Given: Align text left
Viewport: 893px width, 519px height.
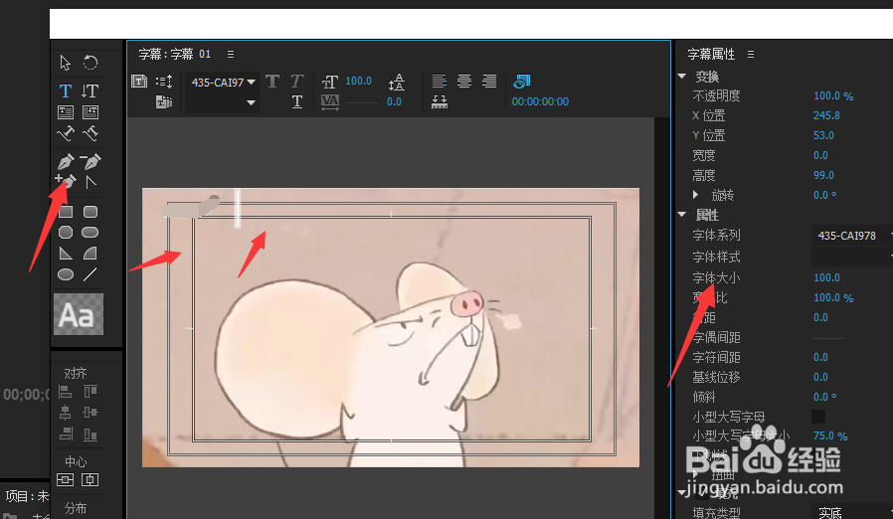Looking at the screenshot, I should coord(440,82).
